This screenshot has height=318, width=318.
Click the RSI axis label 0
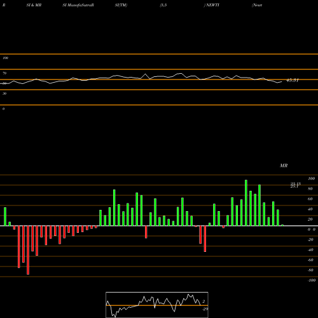click(3, 109)
